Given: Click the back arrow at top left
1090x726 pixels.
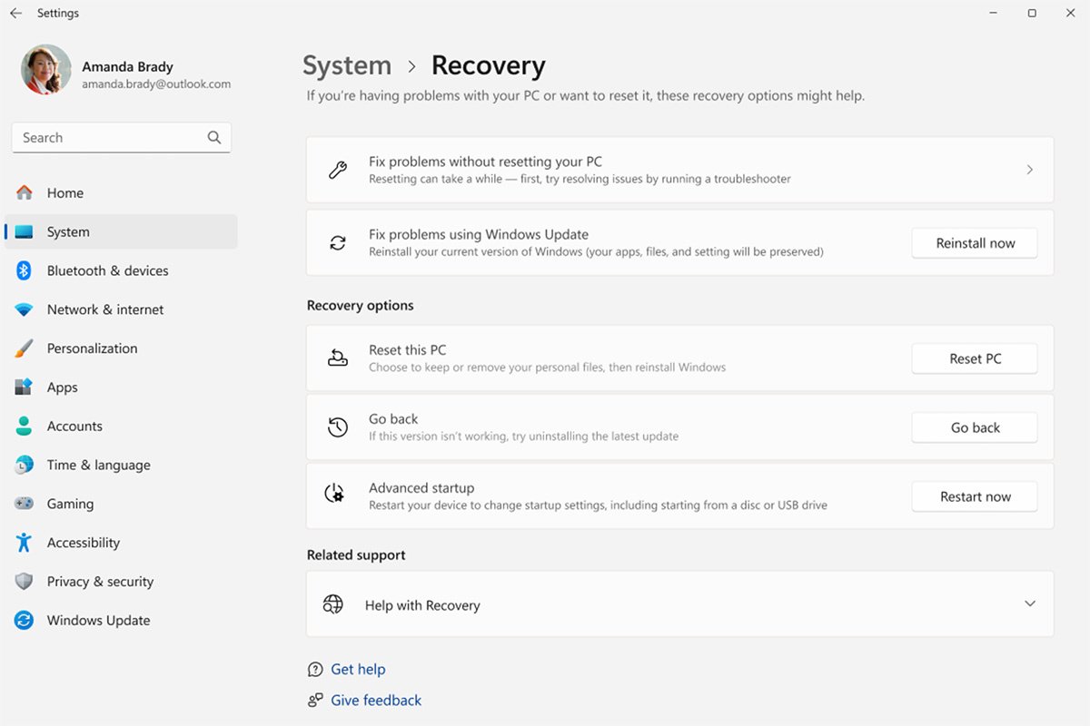Looking at the screenshot, I should point(15,13).
